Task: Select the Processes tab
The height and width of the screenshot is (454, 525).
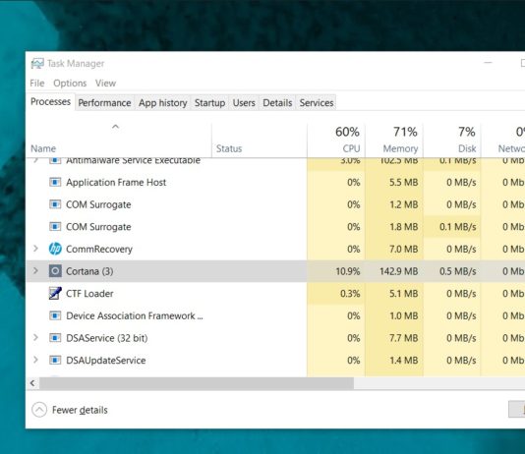Action: 50,101
